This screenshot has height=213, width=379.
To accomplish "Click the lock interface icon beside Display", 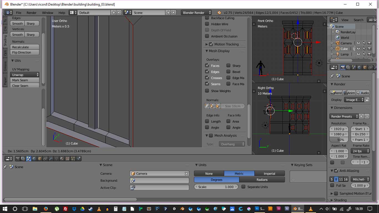I will click(x=367, y=100).
